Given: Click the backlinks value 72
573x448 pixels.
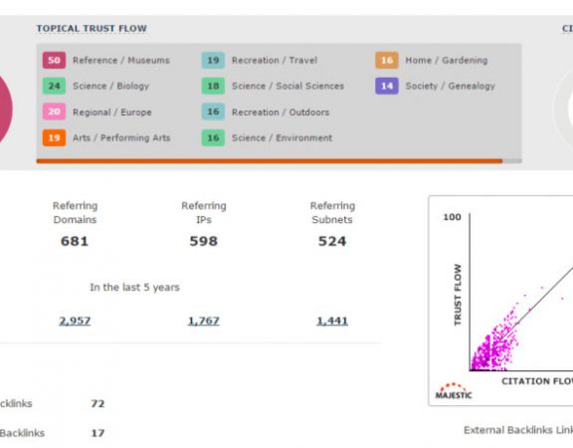Looking at the screenshot, I should pos(97,404).
